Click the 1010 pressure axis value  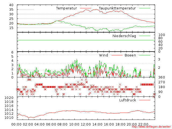9,118
